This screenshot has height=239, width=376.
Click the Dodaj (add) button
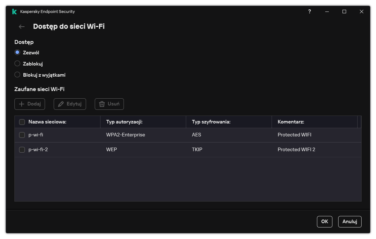click(x=30, y=104)
